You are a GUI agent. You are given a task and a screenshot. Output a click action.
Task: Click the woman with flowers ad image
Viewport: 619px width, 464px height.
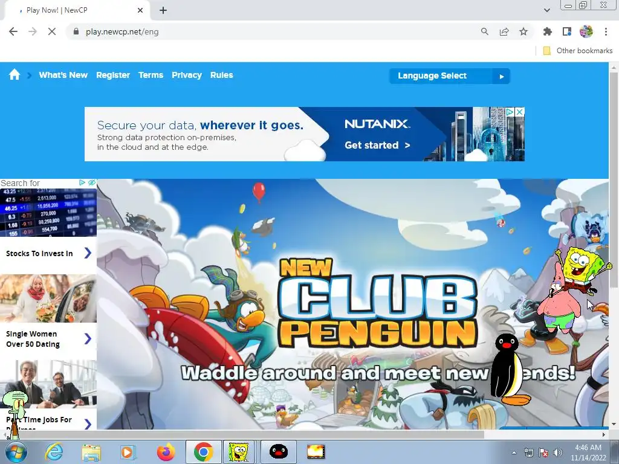[48, 298]
